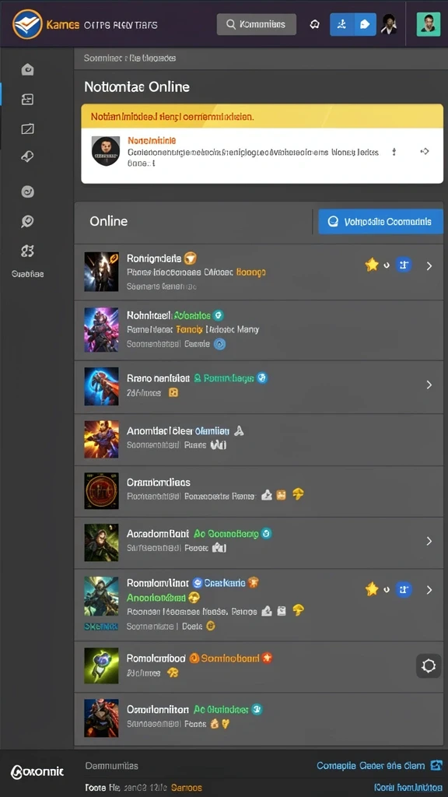
Task: Expand the Aoradorm Boni row chevron
Action: click(x=429, y=541)
